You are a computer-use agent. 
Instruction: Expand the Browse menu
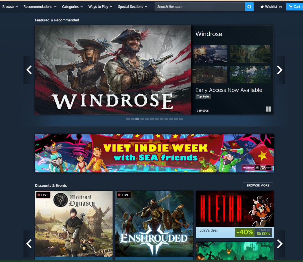(10, 7)
